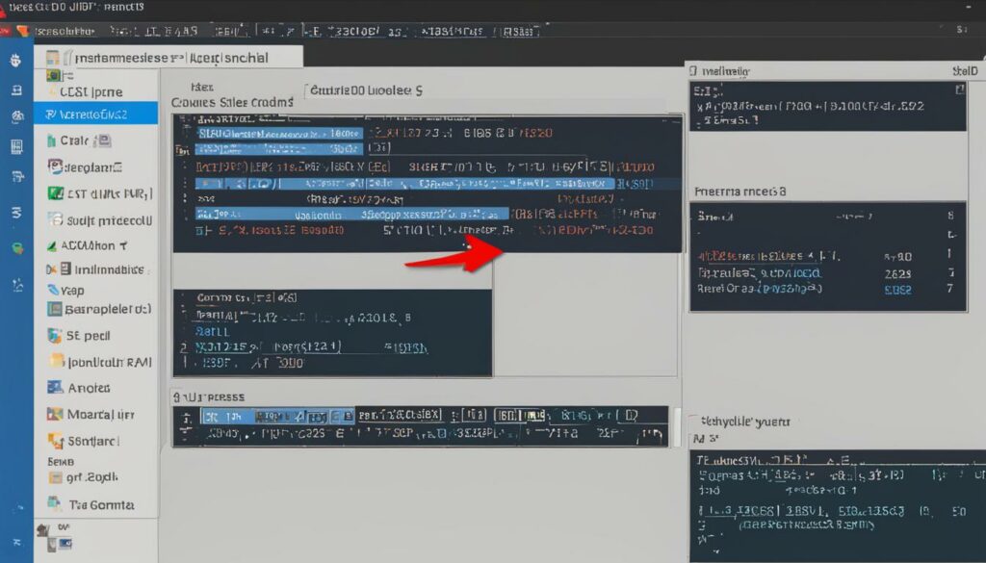Select the project tool window icon in the activity bar
Viewport: 986px width, 563px height.
tap(13, 60)
